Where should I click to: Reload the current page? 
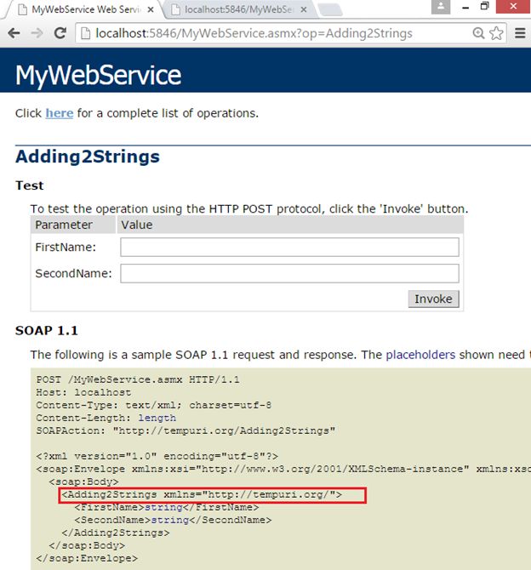pyautogui.click(x=60, y=33)
